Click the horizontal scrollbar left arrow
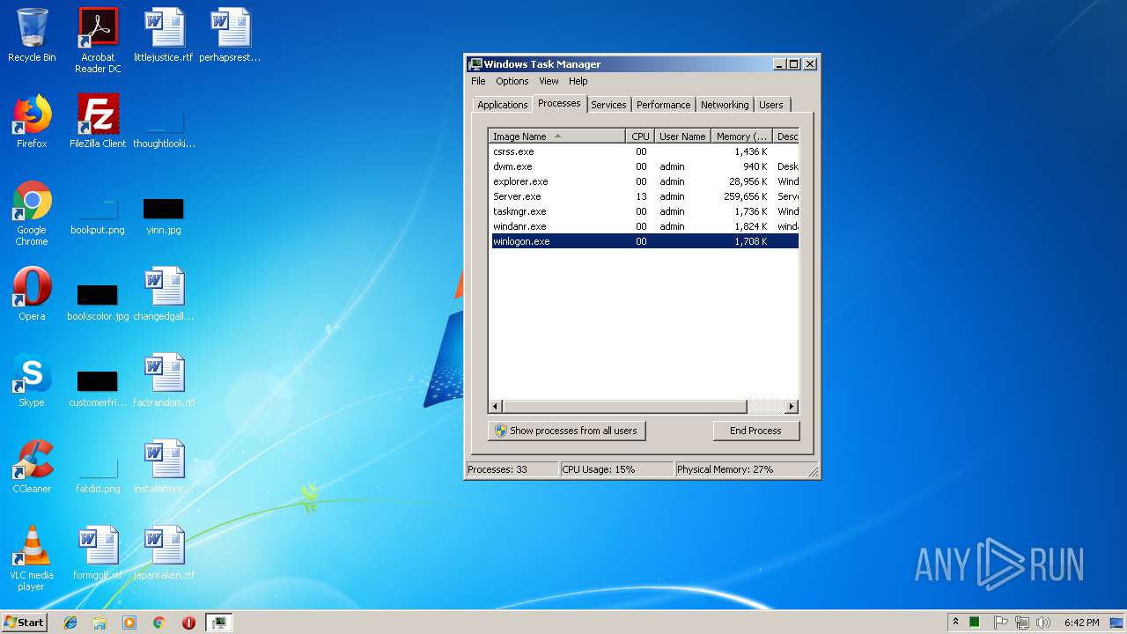The height and width of the screenshot is (634, 1127). (x=497, y=406)
